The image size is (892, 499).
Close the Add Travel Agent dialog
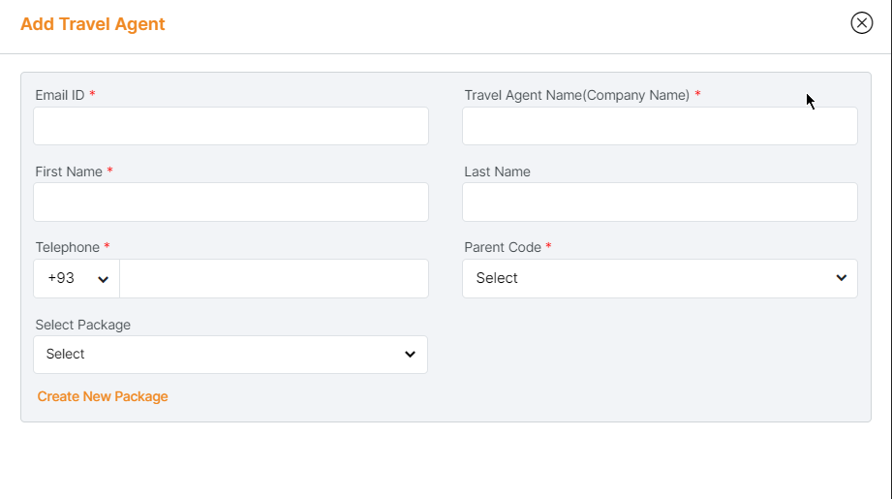click(x=861, y=23)
